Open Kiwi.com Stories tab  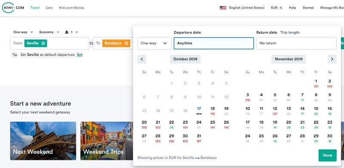[71, 8]
